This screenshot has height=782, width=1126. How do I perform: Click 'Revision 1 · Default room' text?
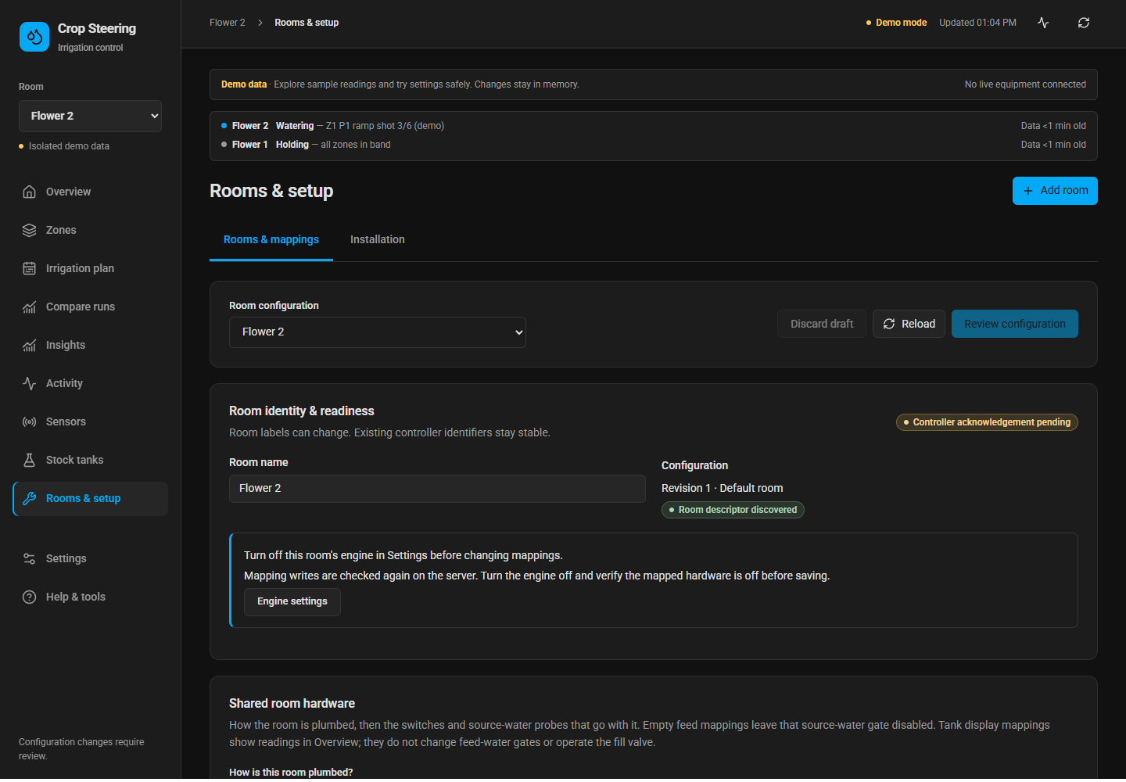722,488
